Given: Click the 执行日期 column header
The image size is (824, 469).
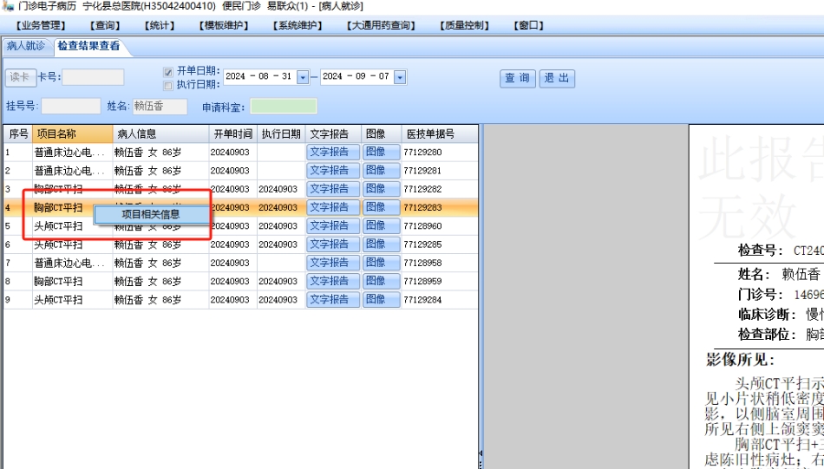Looking at the screenshot, I should tap(281, 134).
